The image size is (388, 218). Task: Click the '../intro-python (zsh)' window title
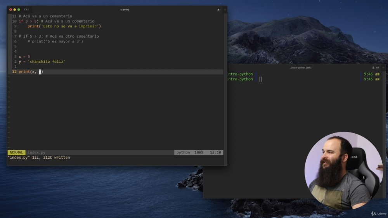300,68
